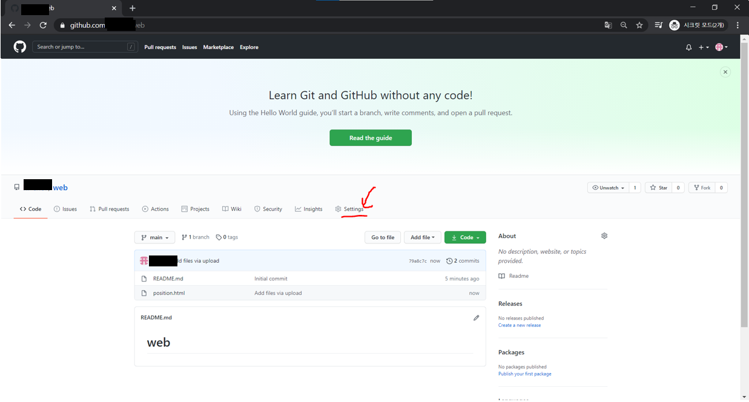The height and width of the screenshot is (402, 749).
Task: Click Go to file button
Action: click(383, 237)
